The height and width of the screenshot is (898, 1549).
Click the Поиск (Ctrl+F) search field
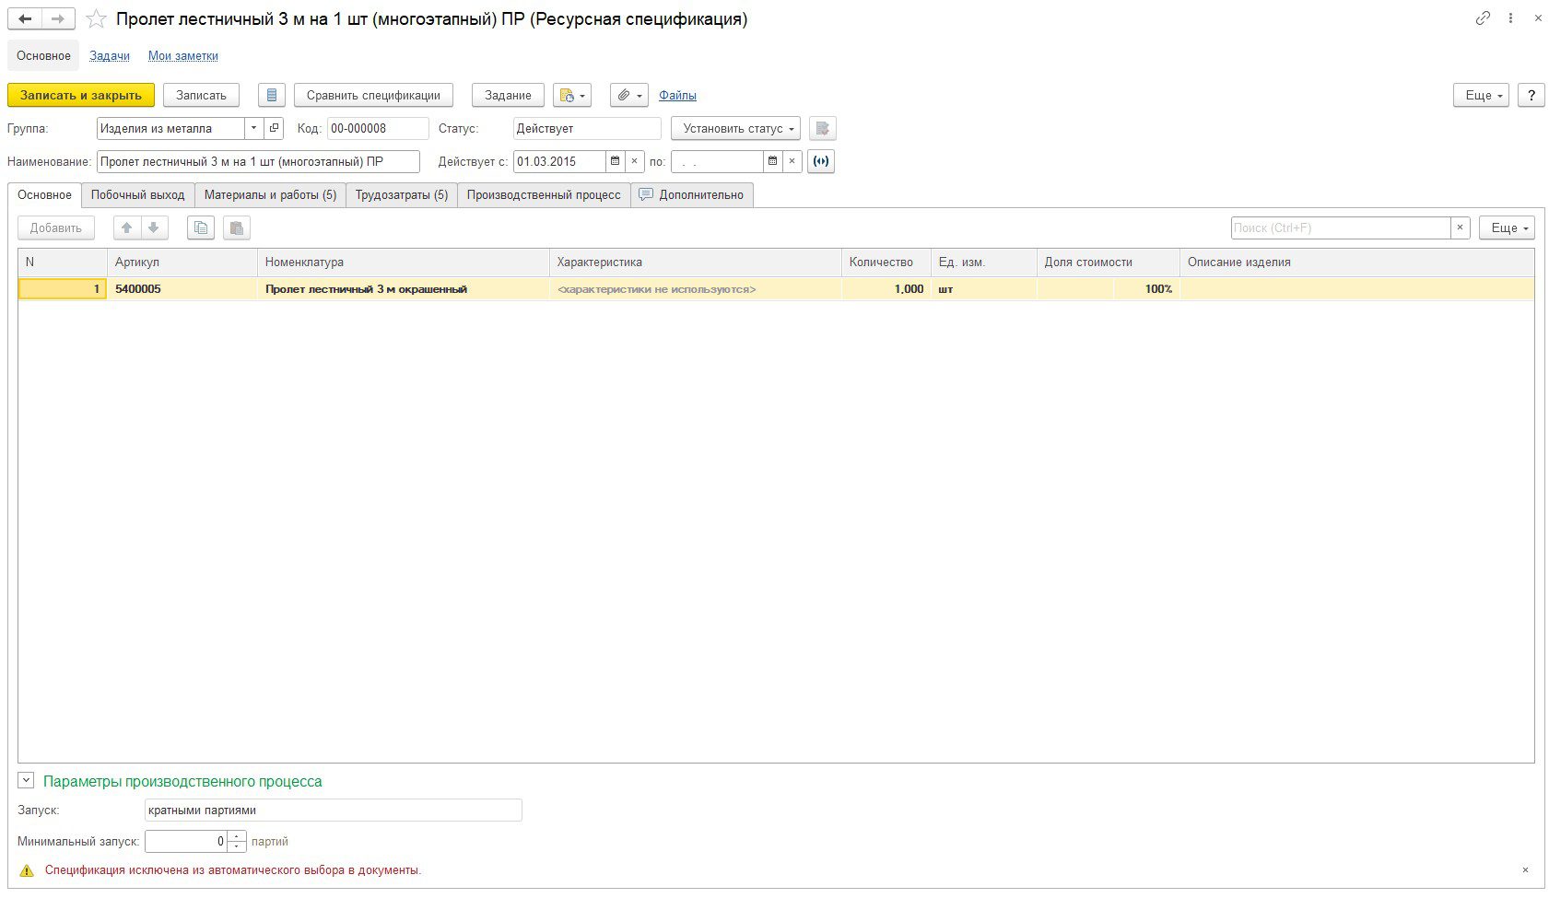[1340, 228]
